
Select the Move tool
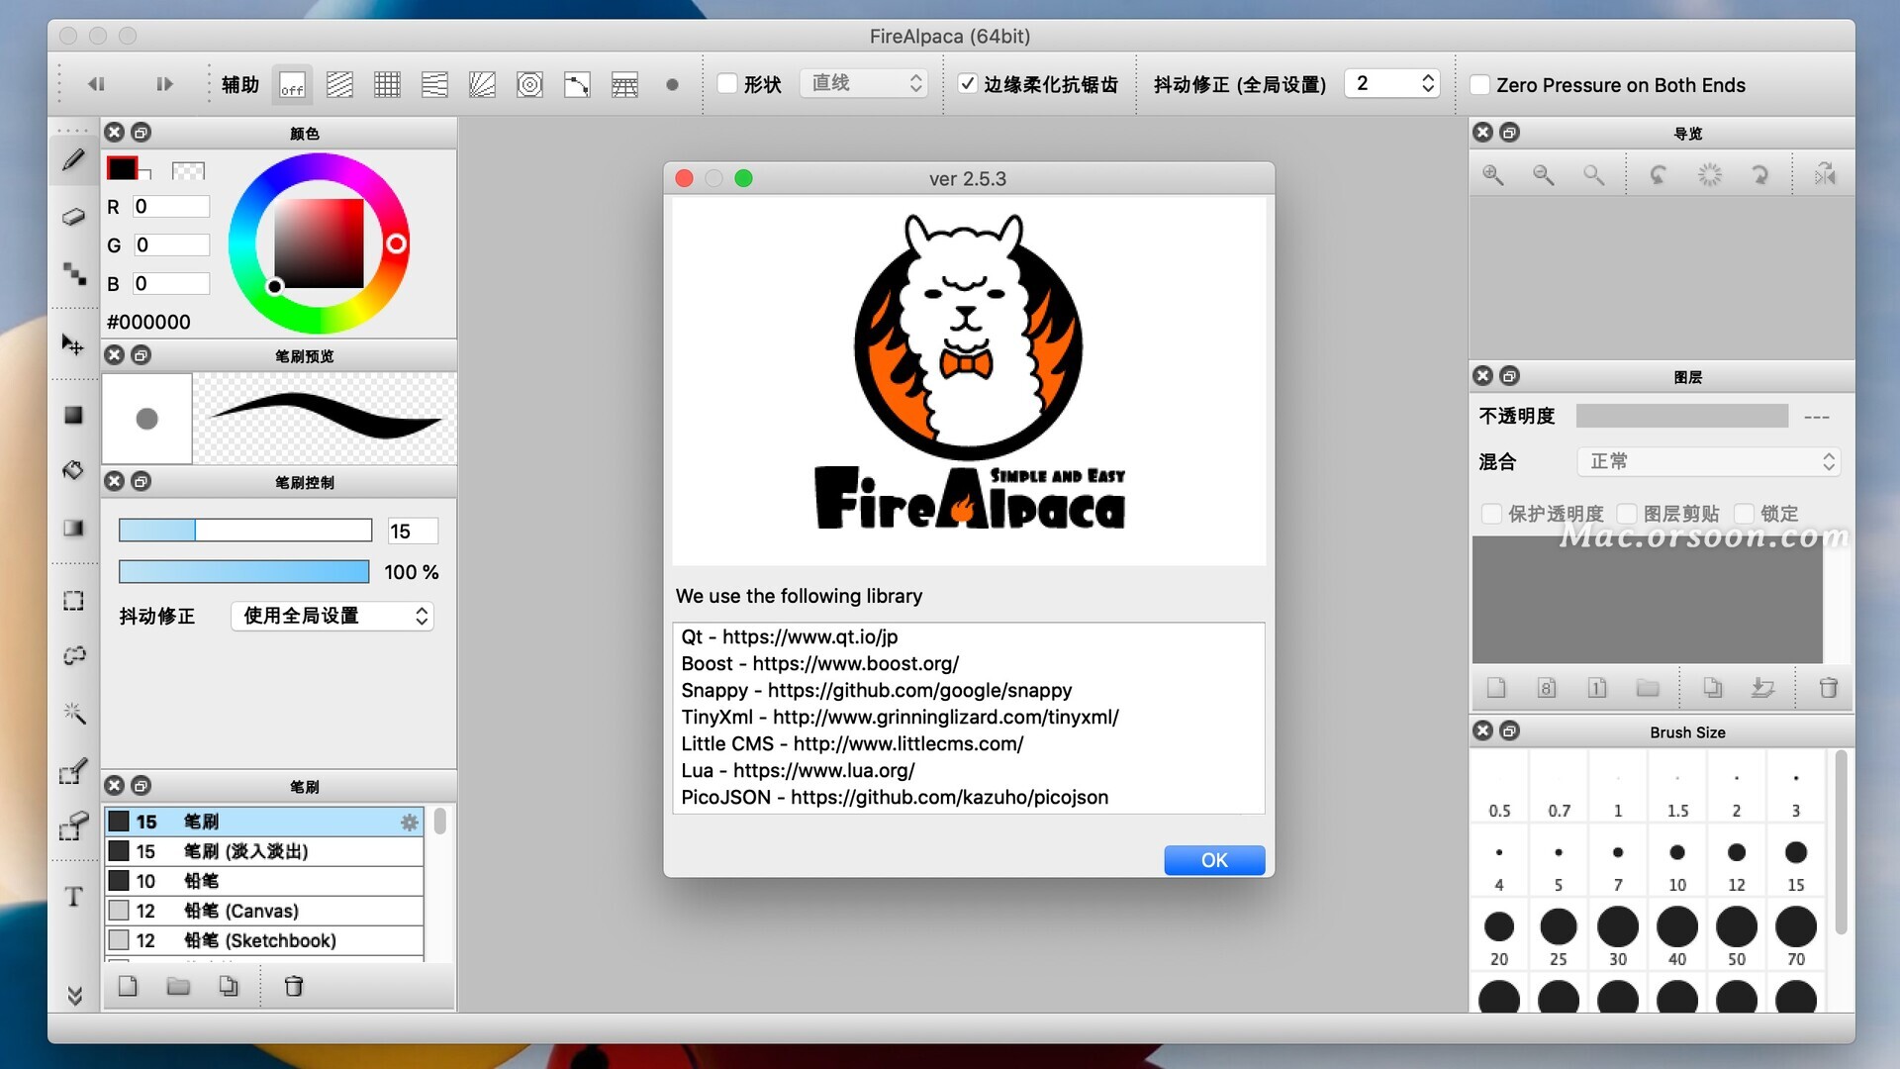point(73,344)
